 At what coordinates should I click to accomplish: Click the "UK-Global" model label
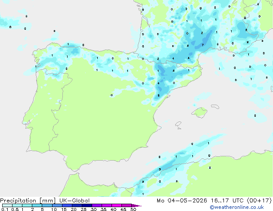click(74, 201)
